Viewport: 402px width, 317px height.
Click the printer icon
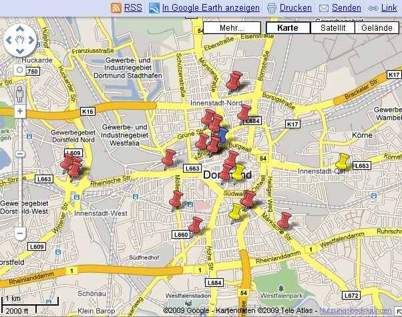272,8
